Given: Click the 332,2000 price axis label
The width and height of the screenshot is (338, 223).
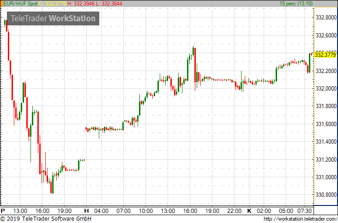Looking at the screenshot, I should (326, 71).
